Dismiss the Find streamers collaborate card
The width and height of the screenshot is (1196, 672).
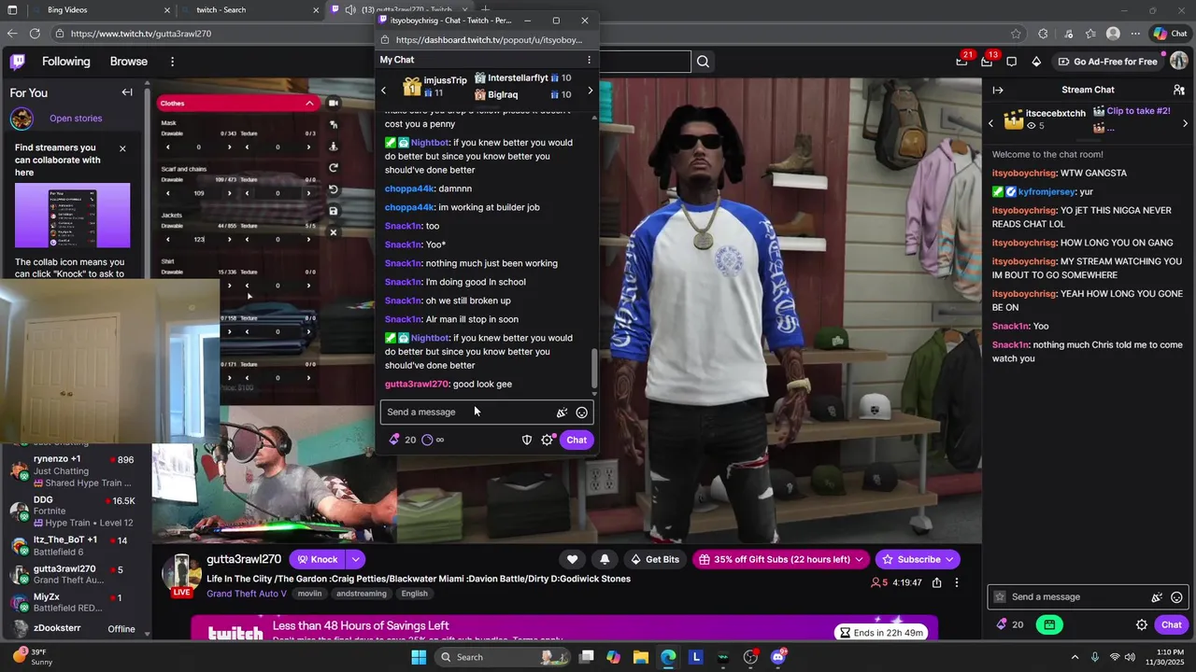(x=122, y=148)
